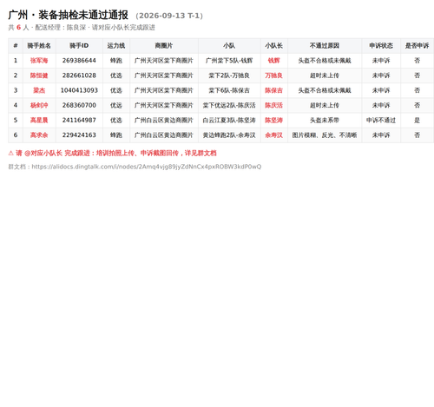Click the 不通过原因 column header
434x407 pixels.
point(325,46)
